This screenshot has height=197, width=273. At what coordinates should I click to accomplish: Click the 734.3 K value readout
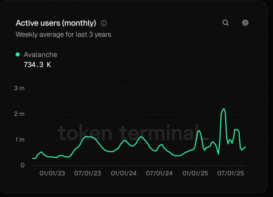pyautogui.click(x=37, y=65)
